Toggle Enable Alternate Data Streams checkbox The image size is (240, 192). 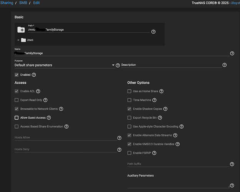coord(129,135)
